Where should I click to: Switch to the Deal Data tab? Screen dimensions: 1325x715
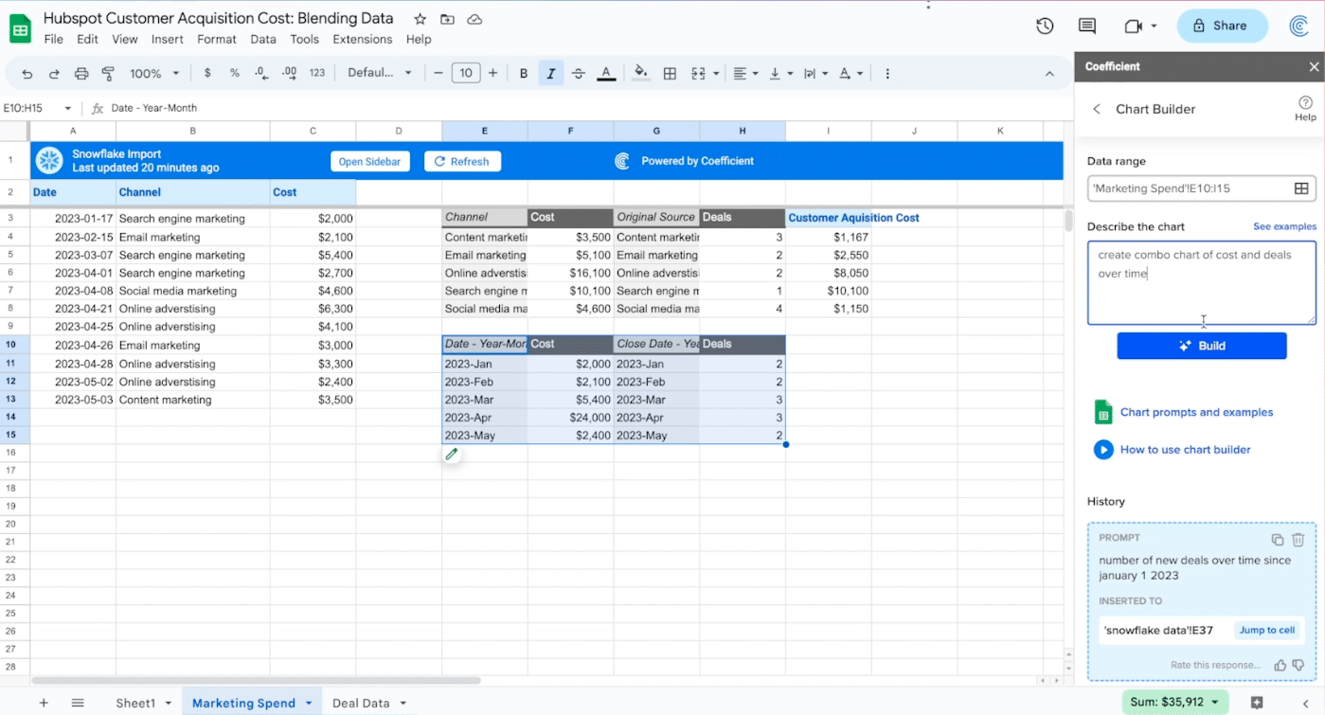[361, 703]
